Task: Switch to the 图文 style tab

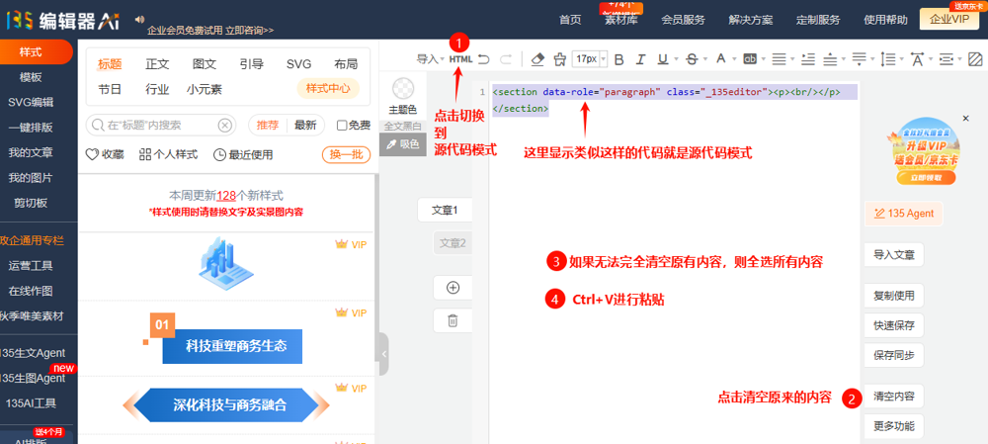Action: tap(205, 64)
